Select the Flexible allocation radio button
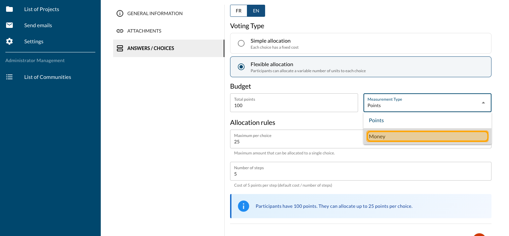 (241, 67)
